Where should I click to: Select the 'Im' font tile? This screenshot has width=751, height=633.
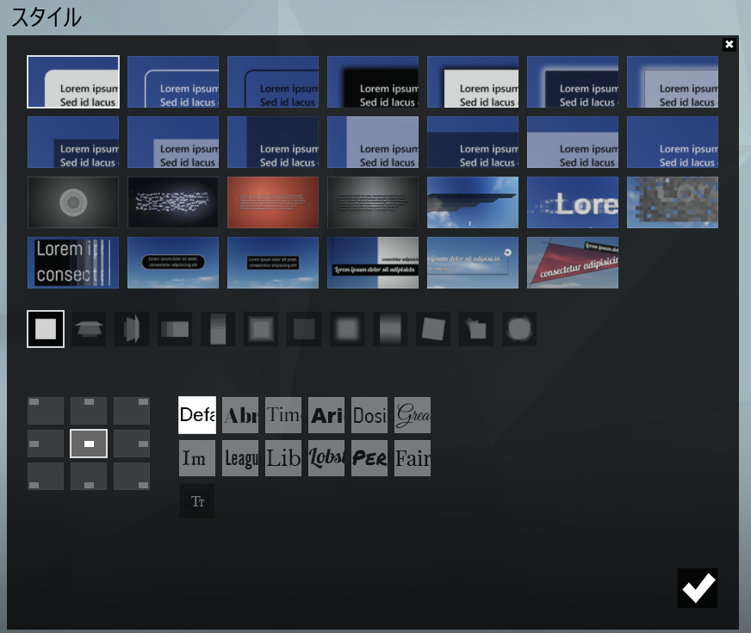pyautogui.click(x=197, y=458)
